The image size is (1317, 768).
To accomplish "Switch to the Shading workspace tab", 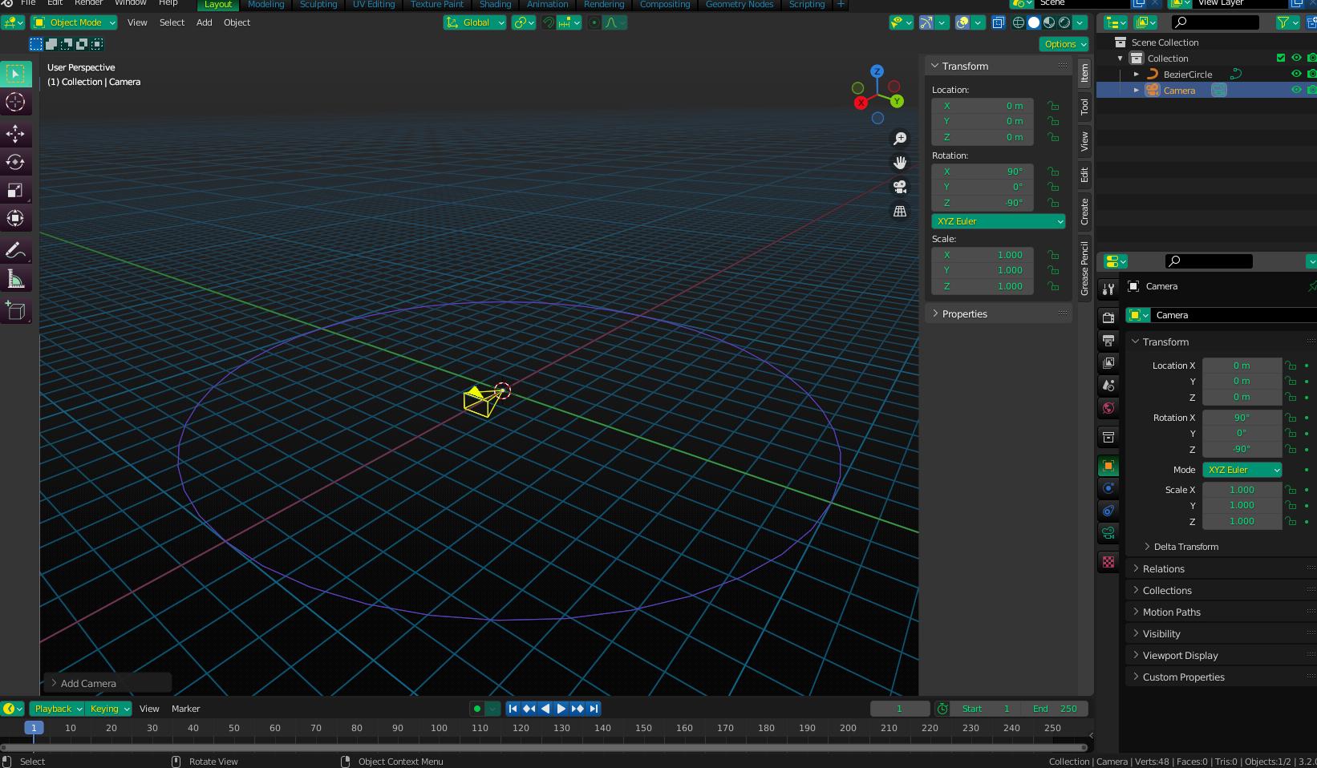I will [x=495, y=4].
